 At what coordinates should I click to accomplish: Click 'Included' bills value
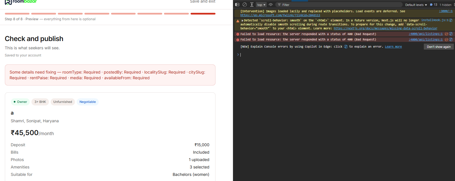201,152
